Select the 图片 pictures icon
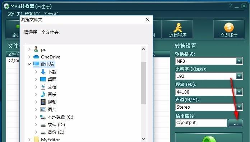The height and width of the screenshot is (142, 250). [x=43, y=109]
